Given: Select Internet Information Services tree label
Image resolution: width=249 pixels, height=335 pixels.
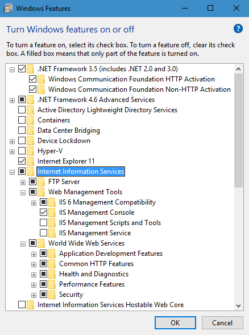Looking at the screenshot, I should tap(81, 171).
